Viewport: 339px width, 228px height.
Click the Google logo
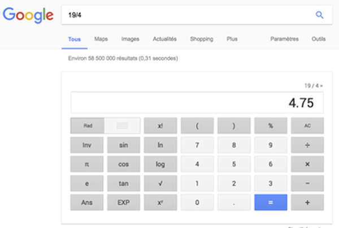tap(28, 15)
